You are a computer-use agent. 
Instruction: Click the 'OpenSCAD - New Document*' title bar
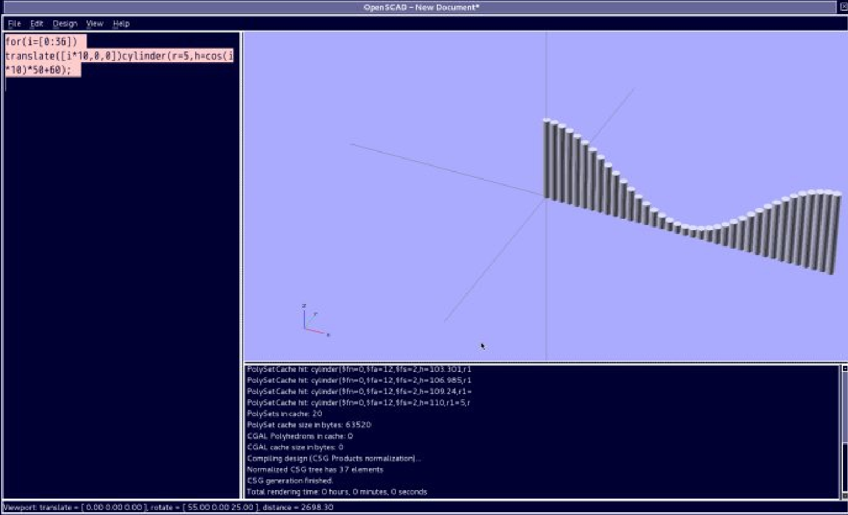pyautogui.click(x=421, y=7)
